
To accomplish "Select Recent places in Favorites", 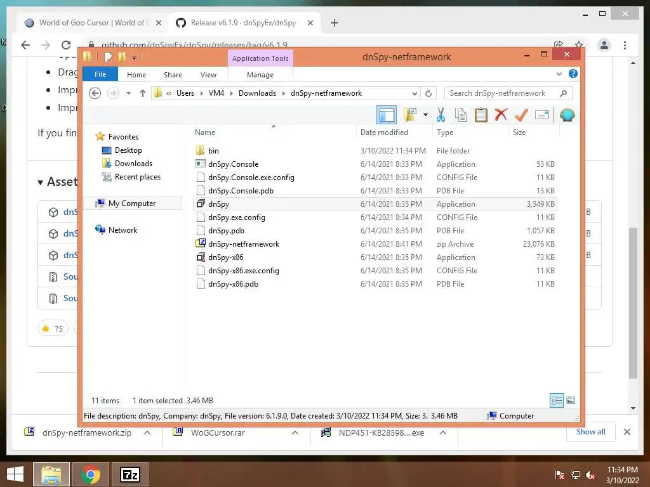I will click(x=137, y=177).
